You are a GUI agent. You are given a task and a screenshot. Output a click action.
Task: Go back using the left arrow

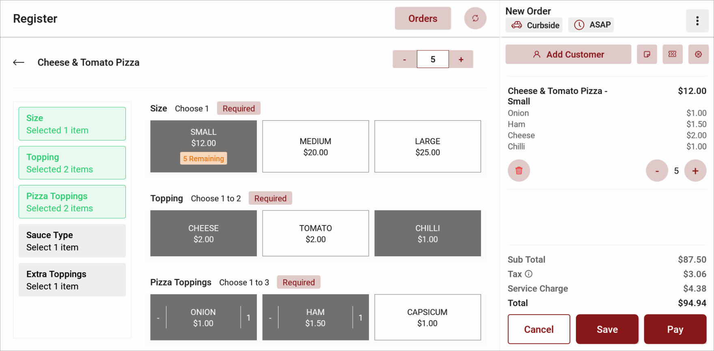[x=19, y=62]
